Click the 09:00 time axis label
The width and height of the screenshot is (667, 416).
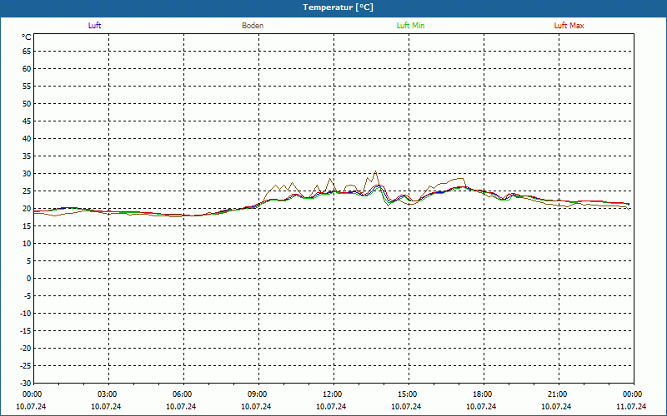257,394
